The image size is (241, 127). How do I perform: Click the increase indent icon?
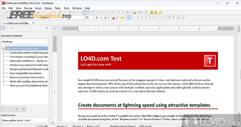pyautogui.click(x=174, y=18)
